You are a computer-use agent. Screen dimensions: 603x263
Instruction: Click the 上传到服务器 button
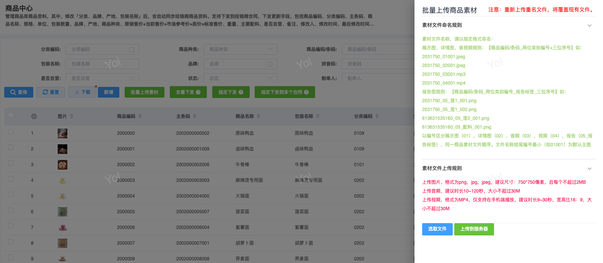point(474,229)
